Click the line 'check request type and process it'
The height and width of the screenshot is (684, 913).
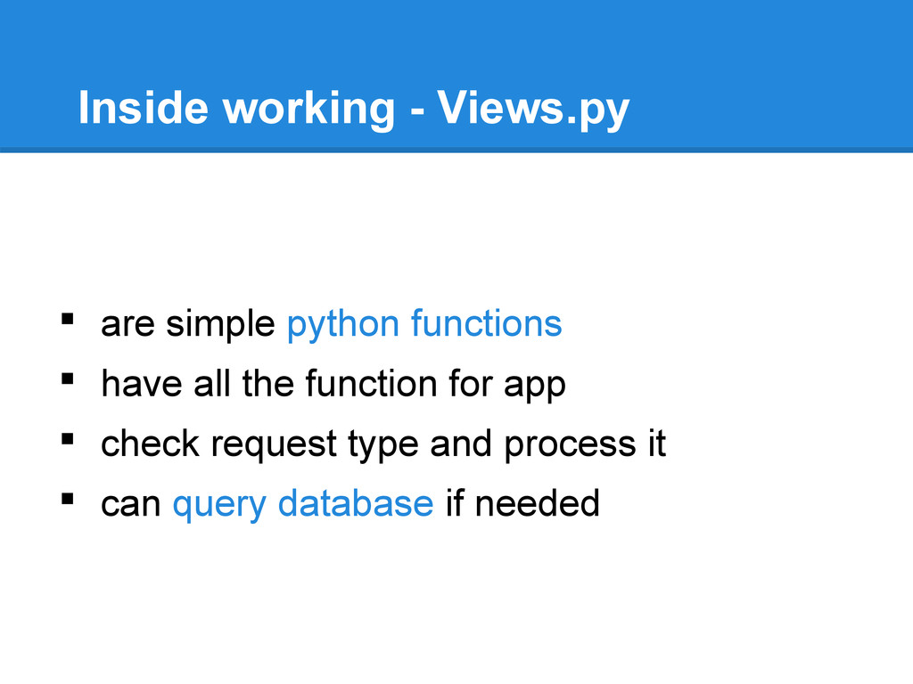click(x=383, y=445)
